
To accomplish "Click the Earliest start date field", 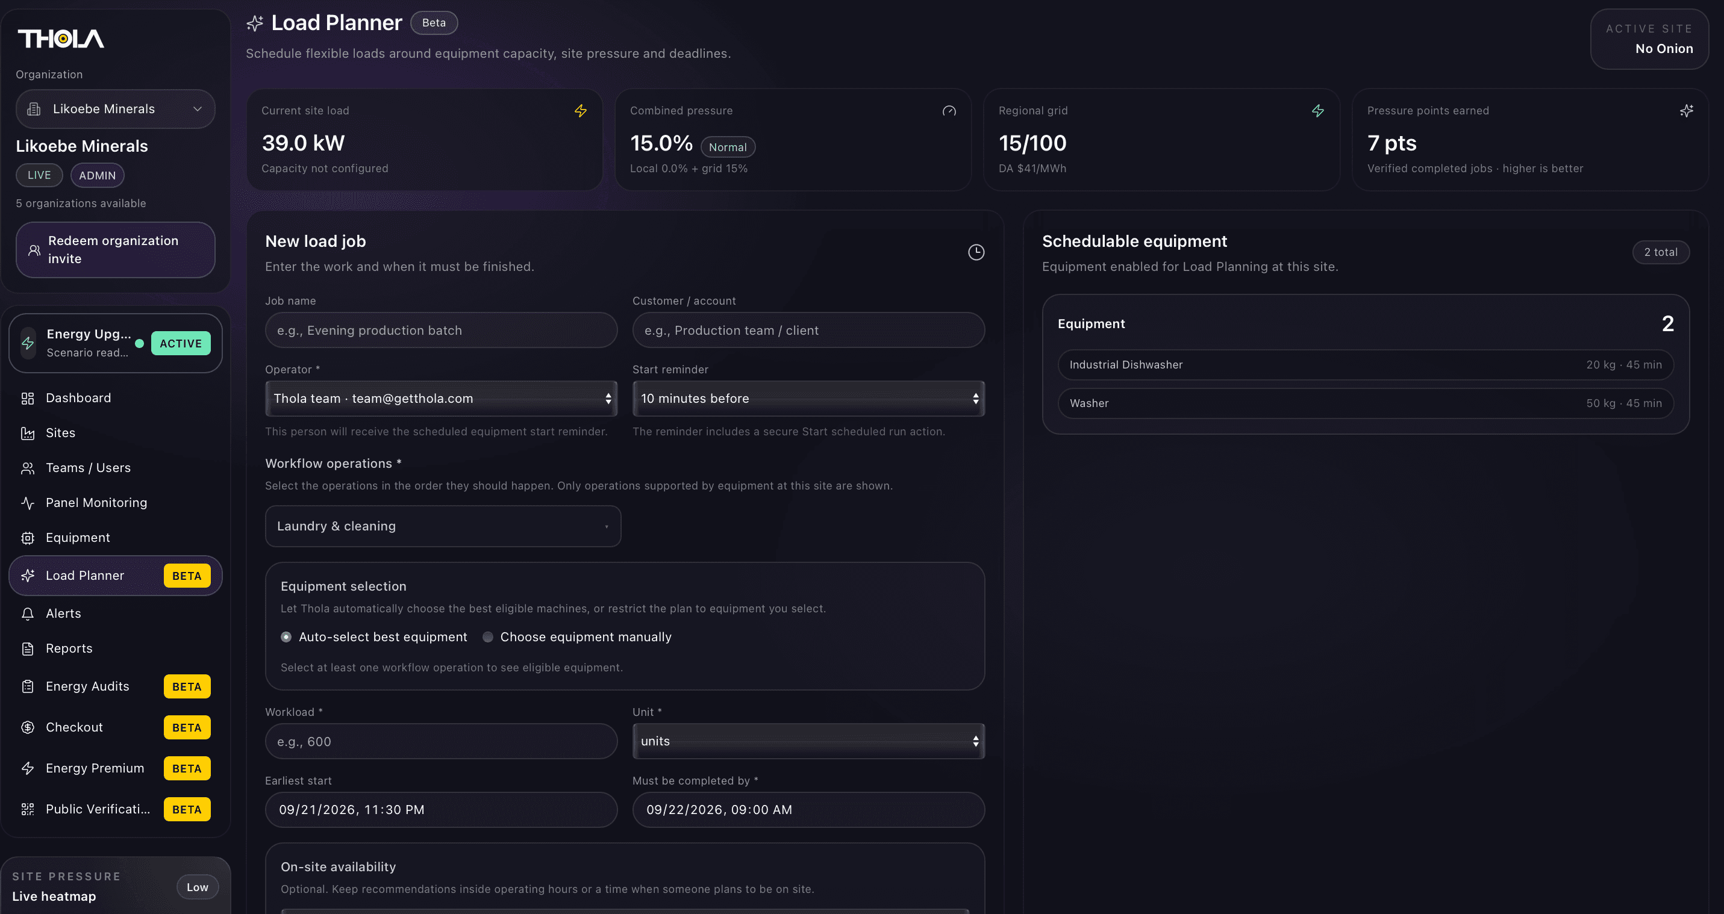I will (x=441, y=810).
